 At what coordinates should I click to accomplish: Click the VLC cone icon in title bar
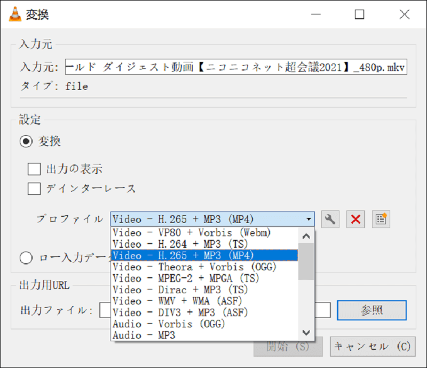15,14
